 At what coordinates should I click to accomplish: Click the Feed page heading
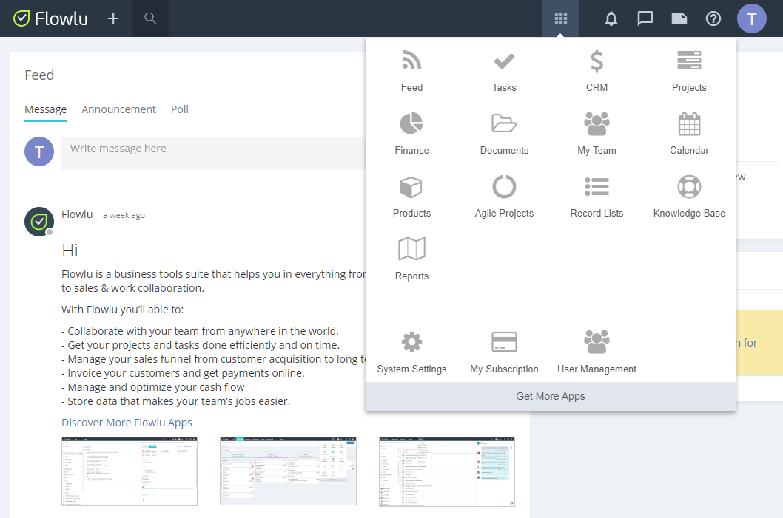(x=39, y=75)
